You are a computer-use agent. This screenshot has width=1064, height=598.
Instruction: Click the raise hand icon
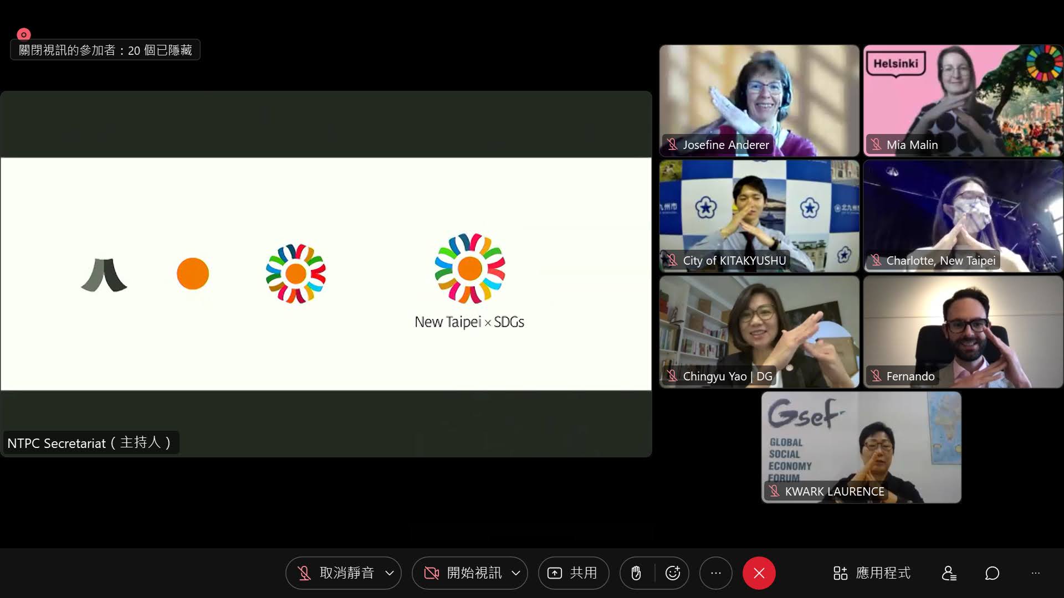[x=636, y=573]
